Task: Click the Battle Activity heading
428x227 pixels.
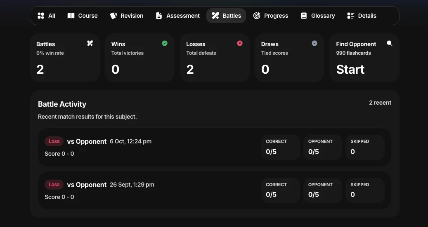Action: (62, 104)
